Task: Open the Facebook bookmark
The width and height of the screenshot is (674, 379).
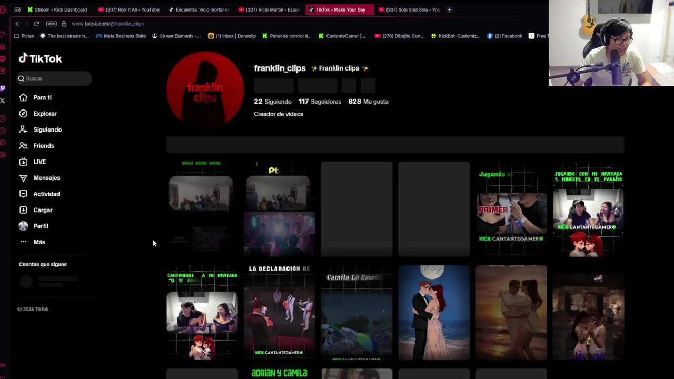Action: coord(504,36)
